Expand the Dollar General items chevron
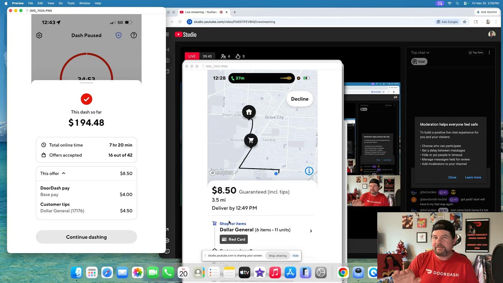Image resolution: width=503 pixels, height=283 pixels. tap(311, 231)
